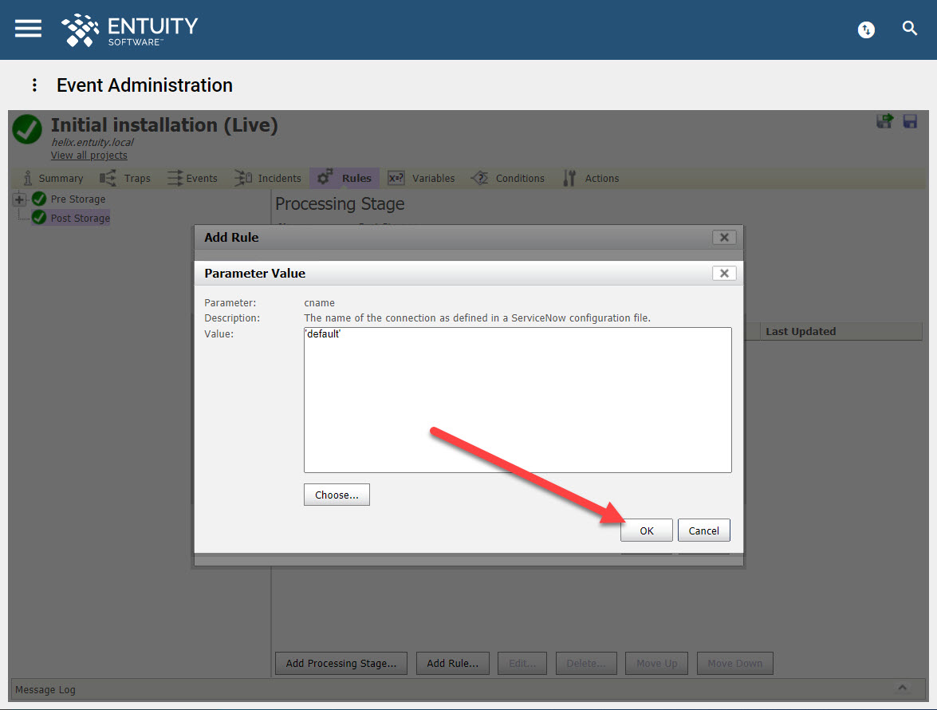Select the Rules tab gear icon

[x=325, y=178]
